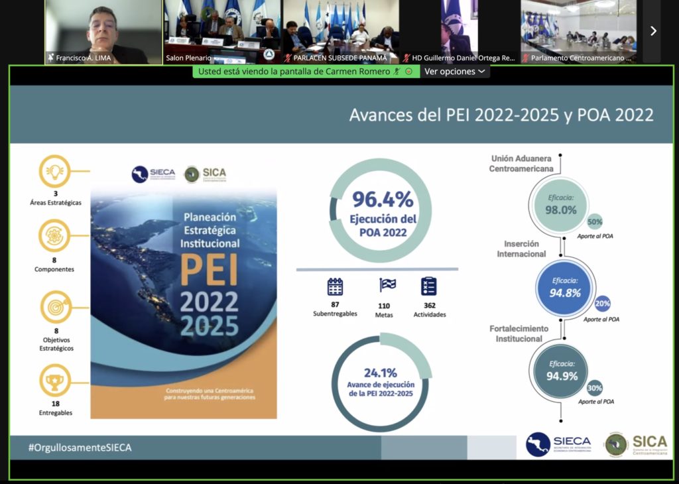Click the 18 Entregables label
Screen dimensions: 679x484
56,408
